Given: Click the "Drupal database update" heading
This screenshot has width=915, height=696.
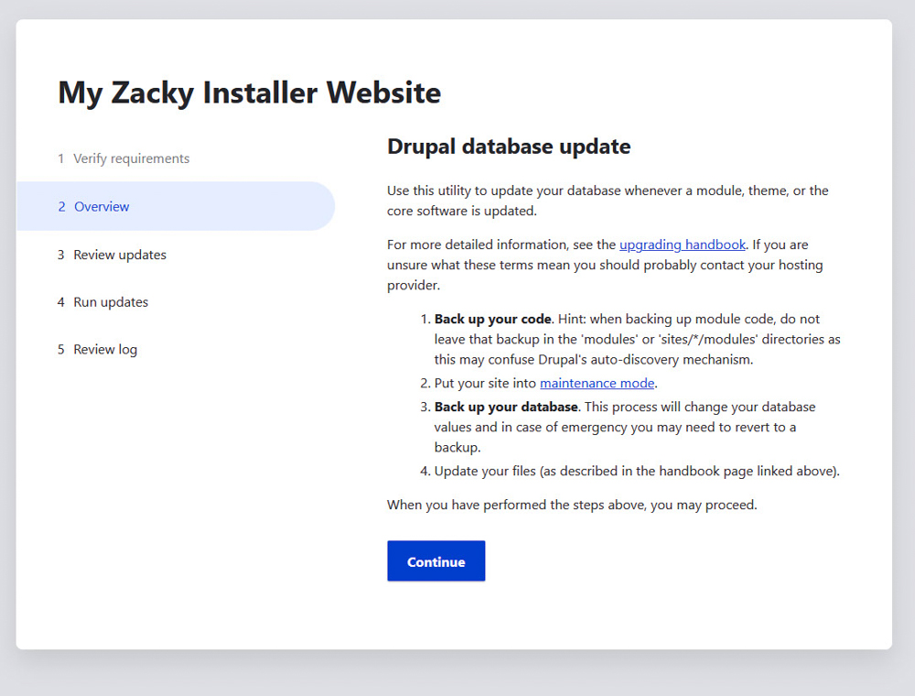Looking at the screenshot, I should pos(509,147).
